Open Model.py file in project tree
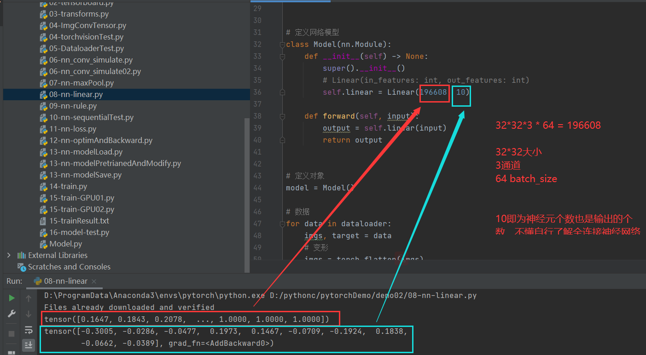Image resolution: width=646 pixels, height=355 pixels. click(x=65, y=244)
